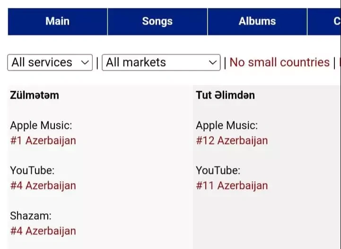
Task: Click the YouTube label under Tut Əlimdən
Action: tap(218, 170)
